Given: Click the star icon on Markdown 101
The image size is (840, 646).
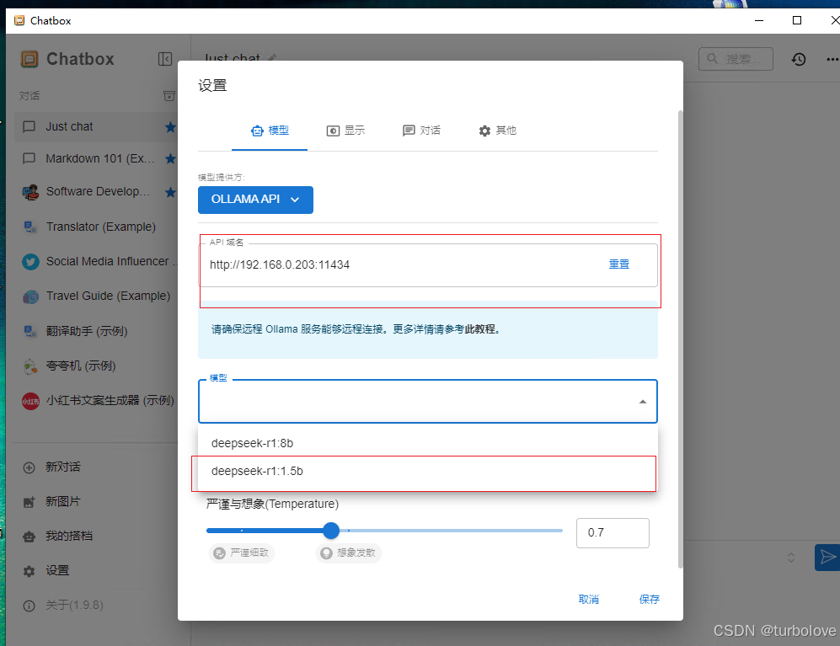Looking at the screenshot, I should 170,158.
